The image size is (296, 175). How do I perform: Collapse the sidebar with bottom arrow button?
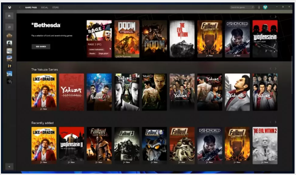click(x=9, y=167)
